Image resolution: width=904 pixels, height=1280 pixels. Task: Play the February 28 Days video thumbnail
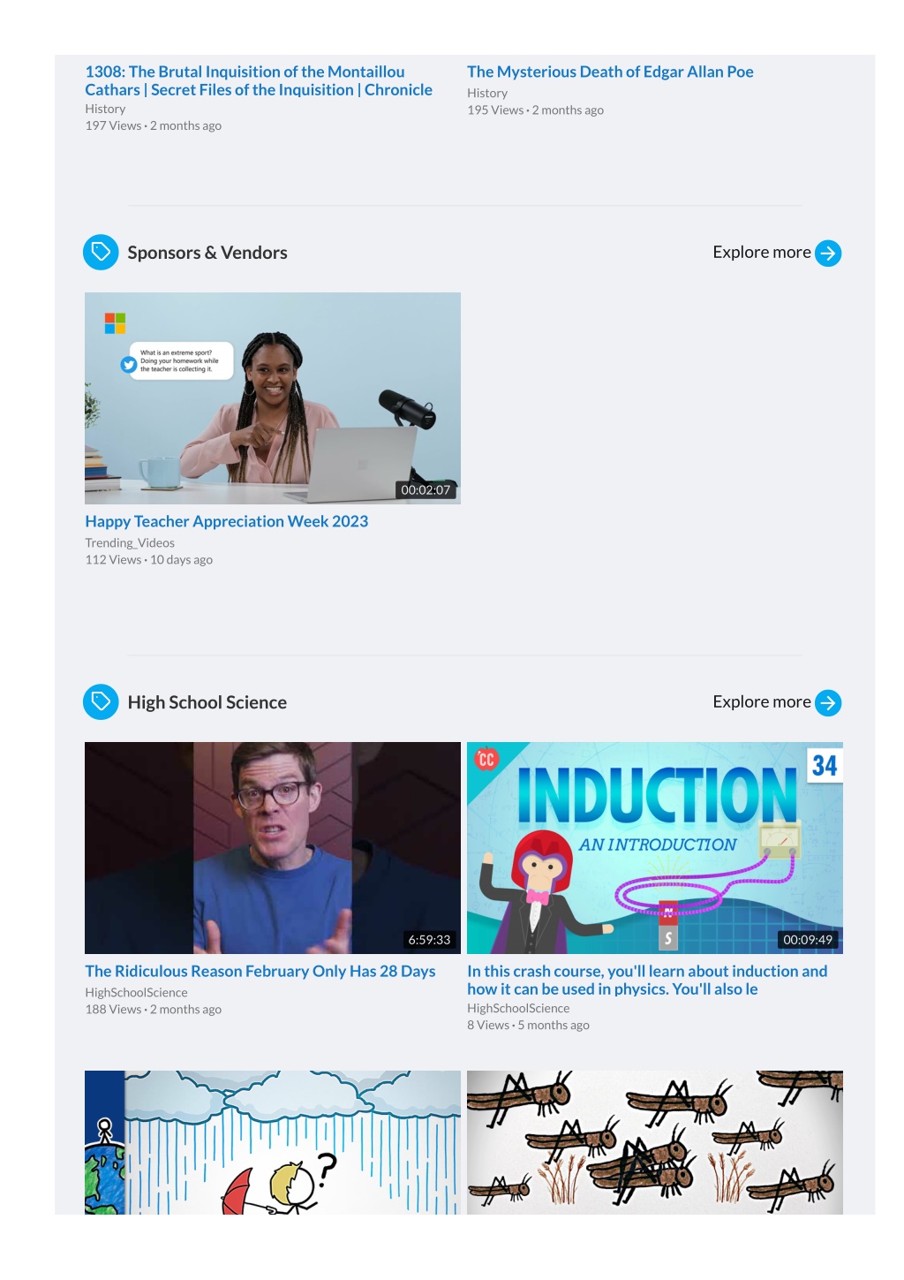pos(273,848)
